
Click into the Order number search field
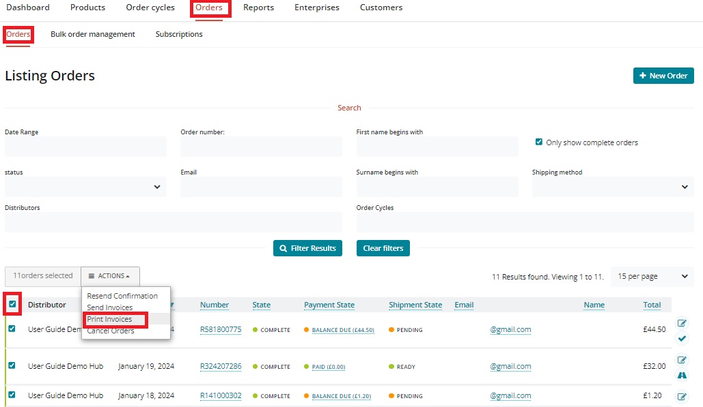pyautogui.click(x=261, y=147)
